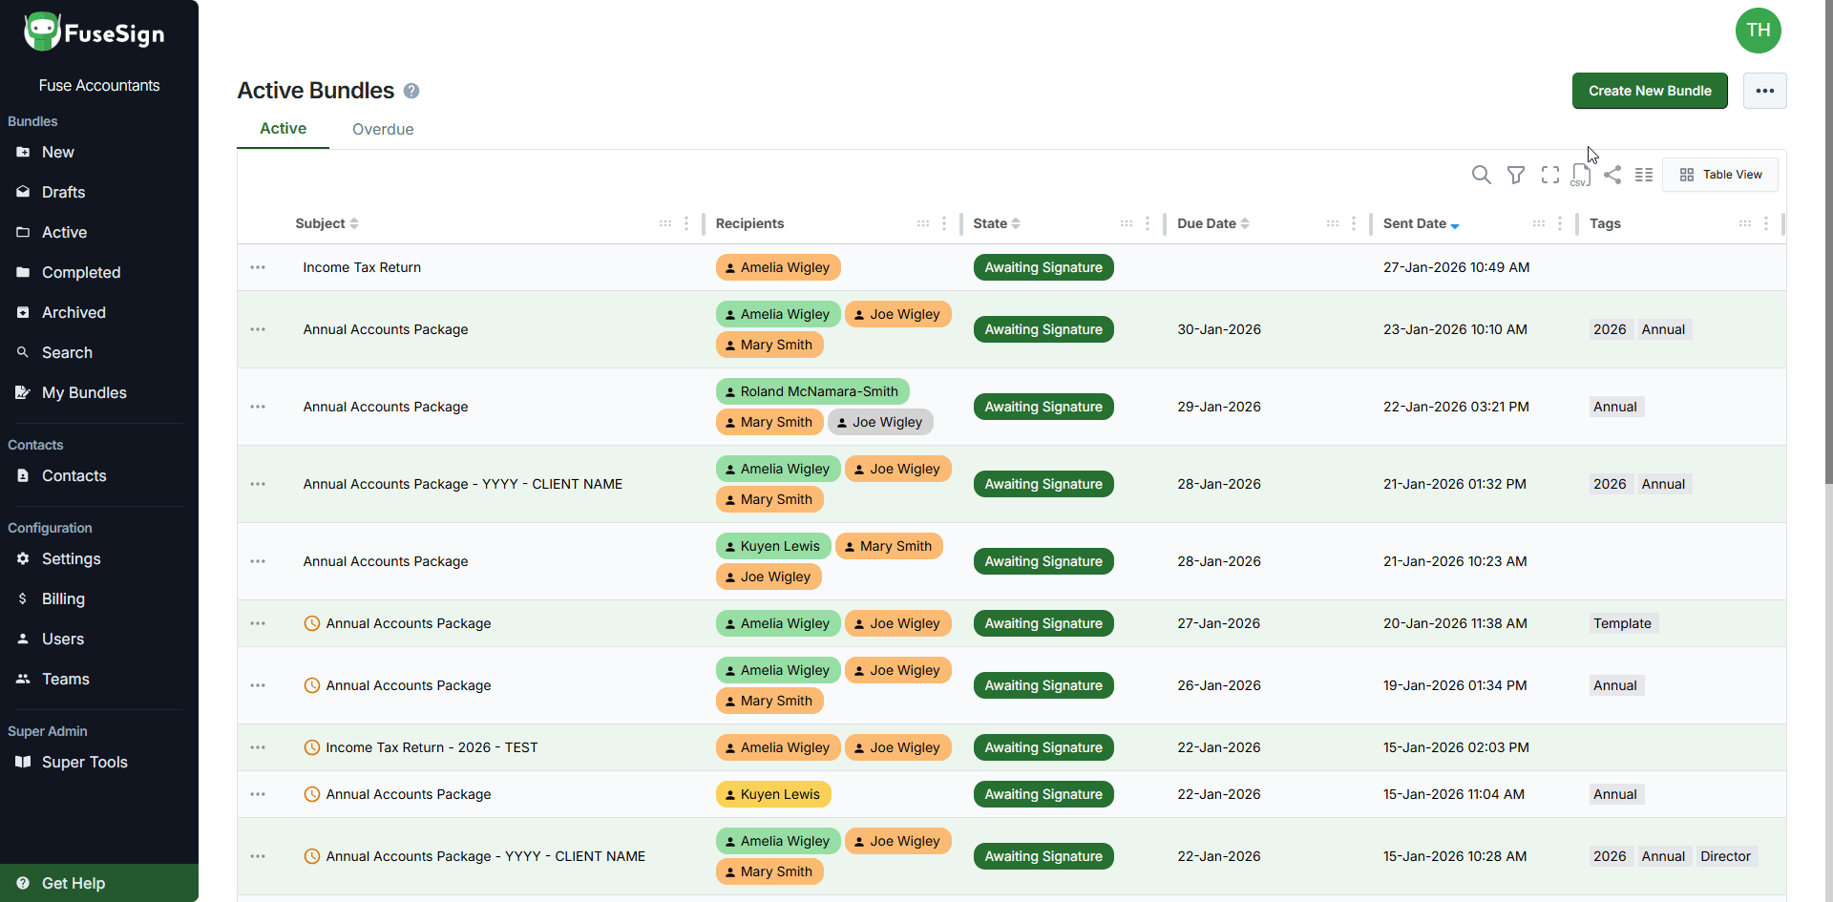Open the column layout icon

pyautogui.click(x=1643, y=175)
